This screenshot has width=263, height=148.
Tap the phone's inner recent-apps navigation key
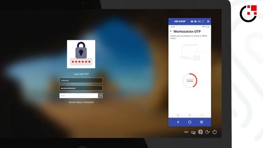coord(178,115)
